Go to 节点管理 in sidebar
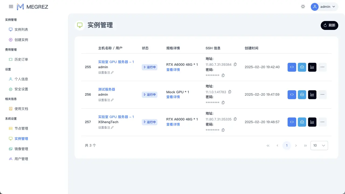The width and height of the screenshot is (345, 194). click(21, 129)
